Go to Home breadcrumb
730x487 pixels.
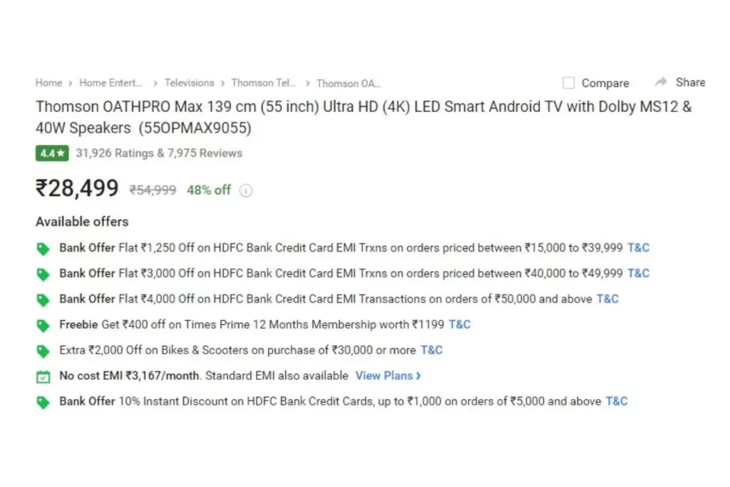tap(49, 83)
